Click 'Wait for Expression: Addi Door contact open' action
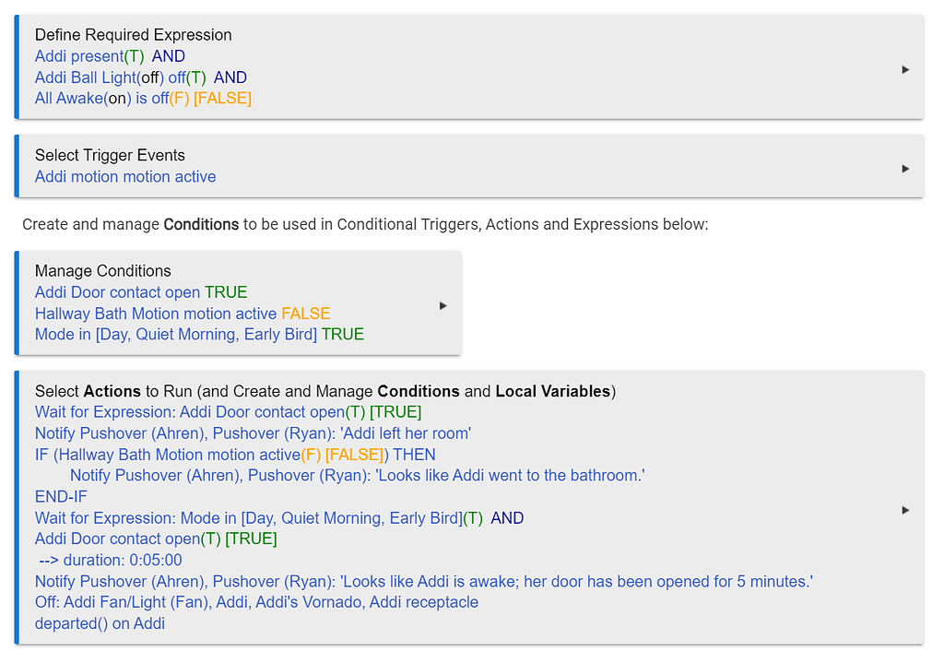 [x=229, y=412]
